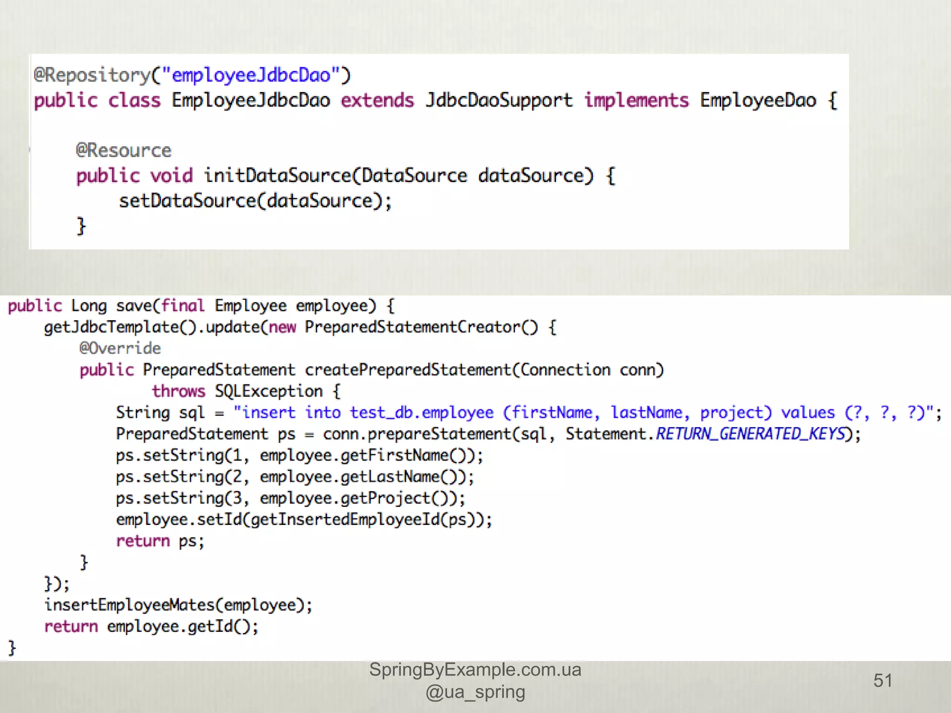The width and height of the screenshot is (951, 713).
Task: Click the getJdbcTemplate().update call line
Action: pyautogui.click(x=300, y=327)
